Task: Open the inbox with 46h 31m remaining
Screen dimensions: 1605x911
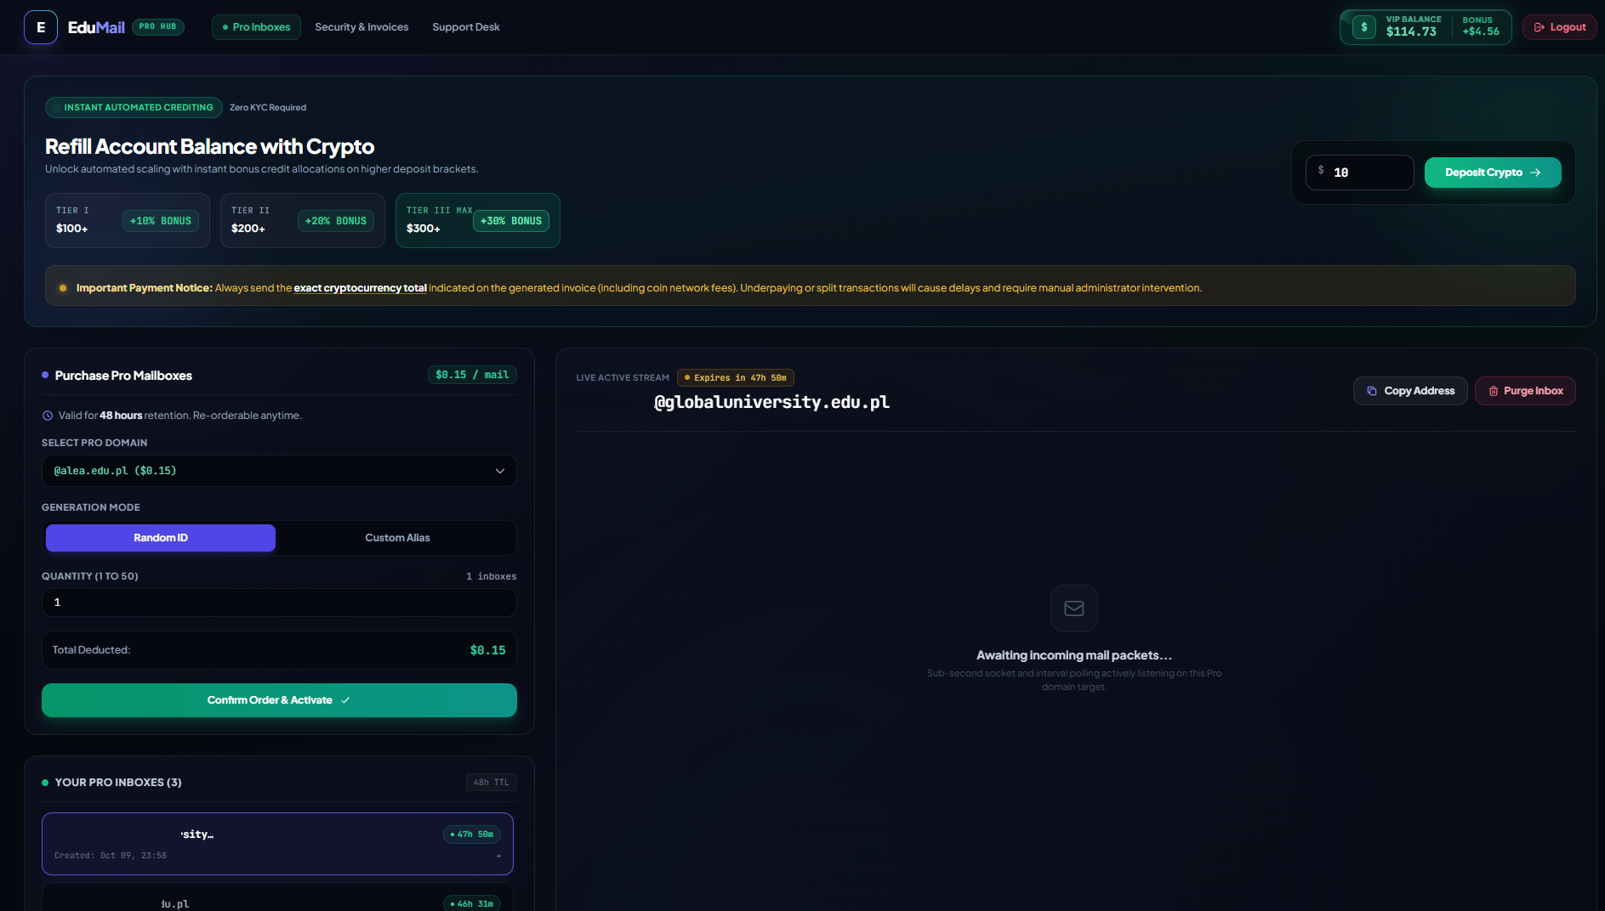Action: [x=277, y=897]
